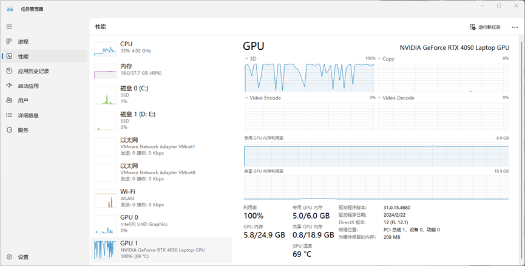
Task: Expand the Video Encode engine dropdown
Action: (x=247, y=98)
